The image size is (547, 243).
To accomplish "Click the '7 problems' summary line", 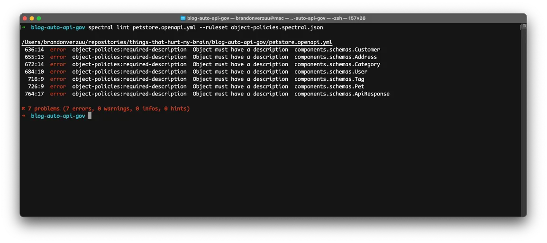I will (x=106, y=109).
